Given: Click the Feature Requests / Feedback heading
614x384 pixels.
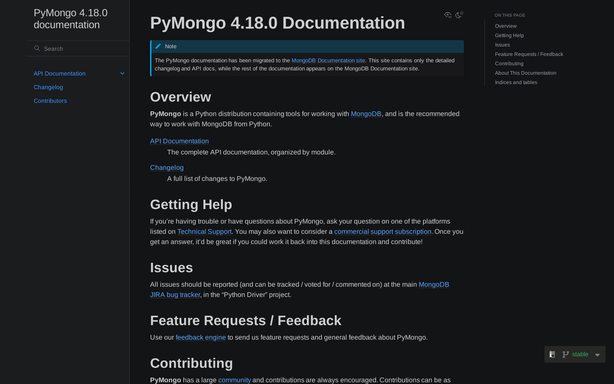Looking at the screenshot, I should coord(246,320).
